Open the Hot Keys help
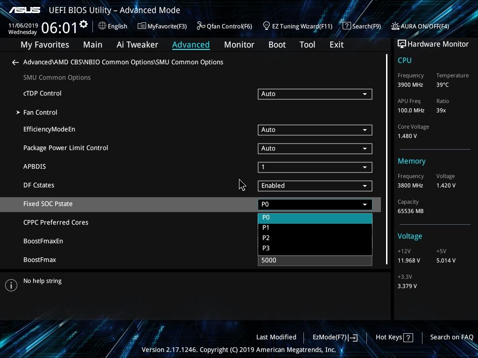The height and width of the screenshot is (358, 478). point(394,337)
